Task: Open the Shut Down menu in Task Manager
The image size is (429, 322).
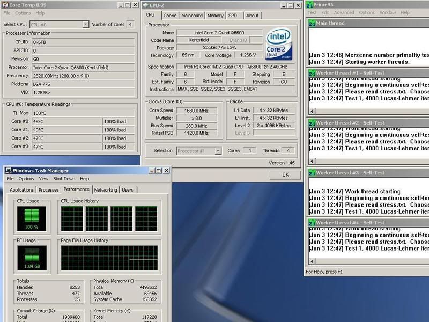Action: pyautogui.click(x=64, y=179)
